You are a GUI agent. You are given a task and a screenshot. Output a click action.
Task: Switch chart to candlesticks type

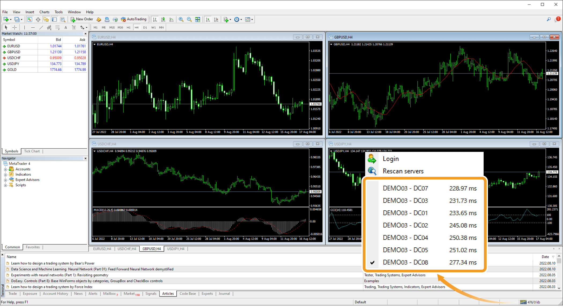[163, 19]
